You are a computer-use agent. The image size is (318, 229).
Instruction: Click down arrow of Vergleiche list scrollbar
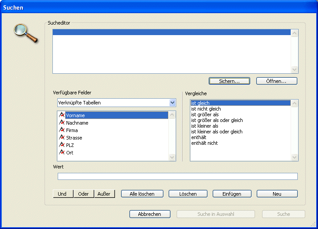point(295,157)
